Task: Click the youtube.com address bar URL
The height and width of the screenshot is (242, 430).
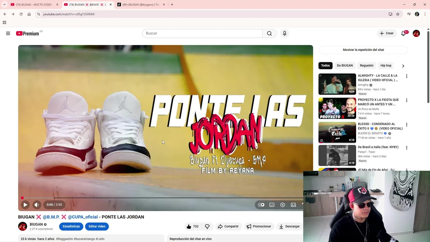Action: point(69,14)
